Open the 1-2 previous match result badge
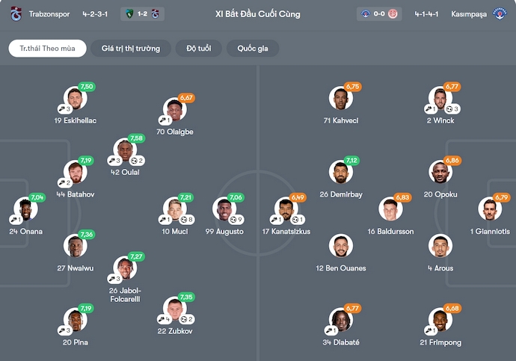This screenshot has height=361, width=516. pyautogui.click(x=141, y=14)
